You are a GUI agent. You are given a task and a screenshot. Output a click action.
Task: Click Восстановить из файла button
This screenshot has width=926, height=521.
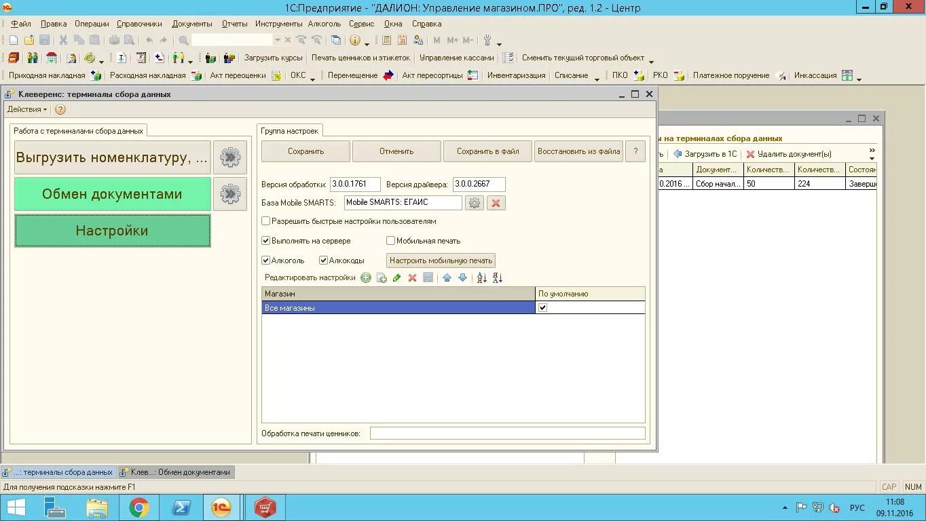tap(579, 151)
